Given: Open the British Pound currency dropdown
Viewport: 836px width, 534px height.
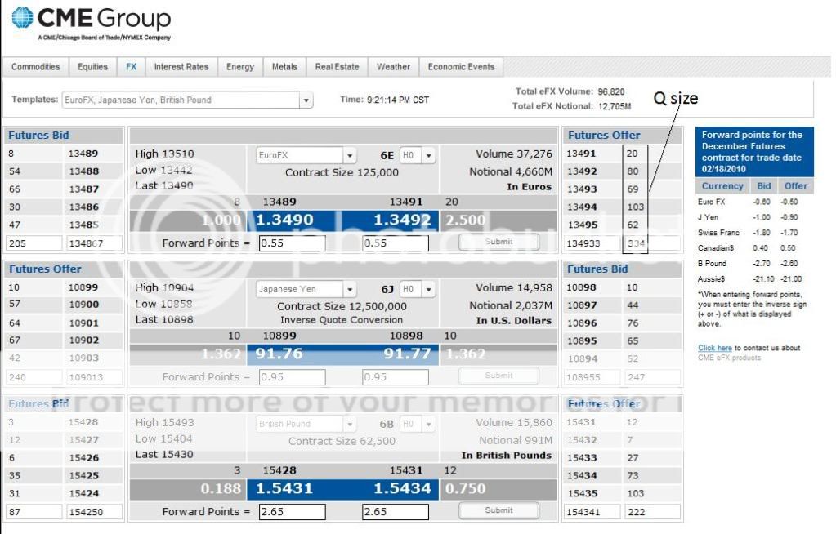Looking at the screenshot, I should point(349,425).
